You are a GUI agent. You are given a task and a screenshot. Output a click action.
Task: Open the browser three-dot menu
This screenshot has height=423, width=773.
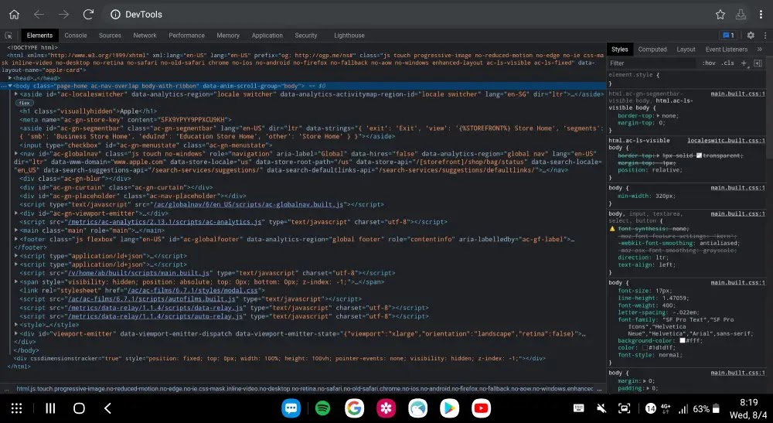pos(761,14)
